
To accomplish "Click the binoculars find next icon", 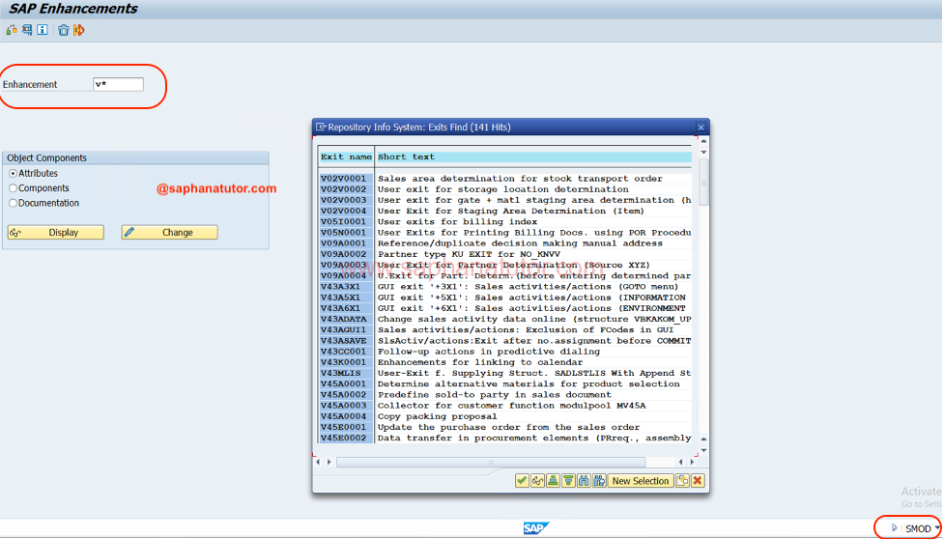I will coord(599,481).
